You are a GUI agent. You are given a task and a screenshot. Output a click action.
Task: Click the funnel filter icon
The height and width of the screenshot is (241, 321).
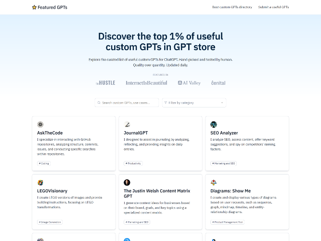166,103
